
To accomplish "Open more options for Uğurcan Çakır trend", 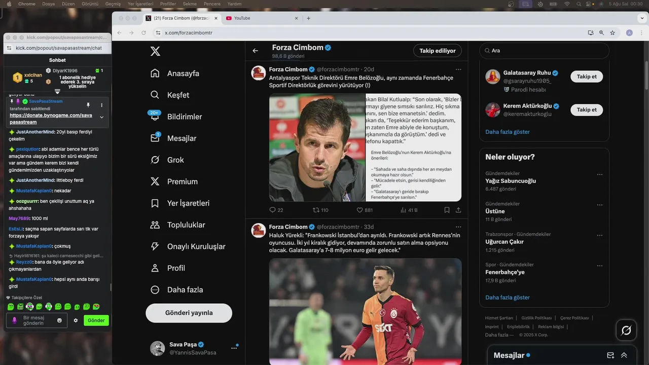I will coord(600,236).
